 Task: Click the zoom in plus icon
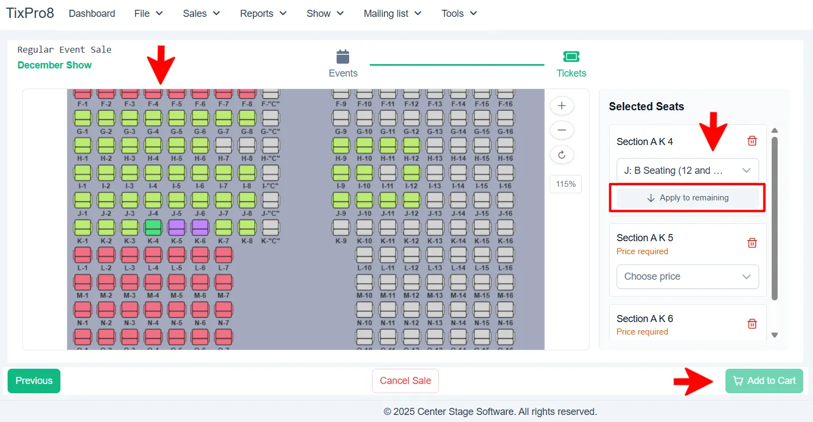tap(562, 105)
